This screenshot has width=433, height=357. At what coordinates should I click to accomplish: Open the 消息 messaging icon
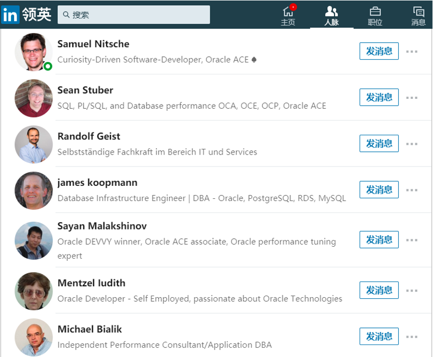(418, 16)
